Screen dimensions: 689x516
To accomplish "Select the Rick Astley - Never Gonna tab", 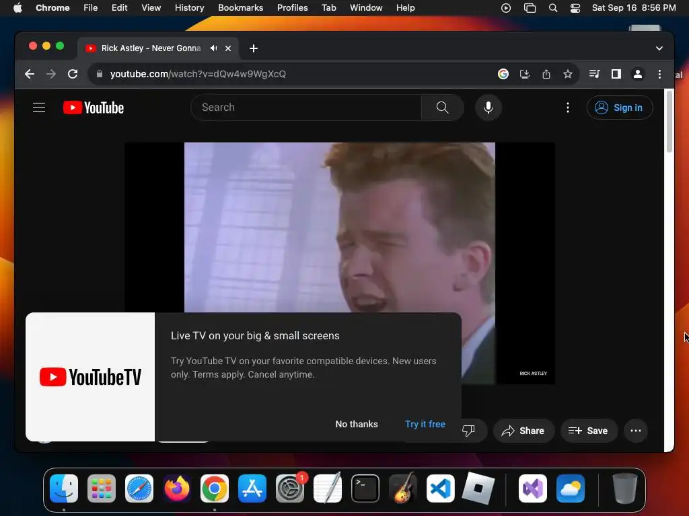I will 151,48.
